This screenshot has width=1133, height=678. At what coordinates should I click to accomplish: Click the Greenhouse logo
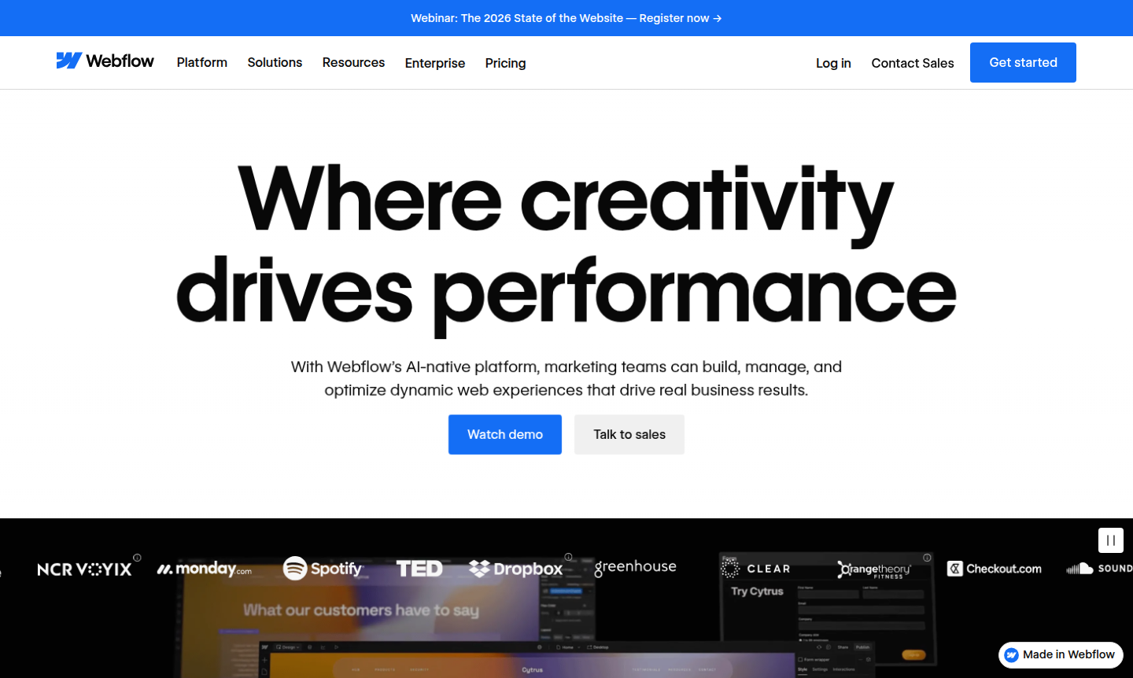(635, 567)
